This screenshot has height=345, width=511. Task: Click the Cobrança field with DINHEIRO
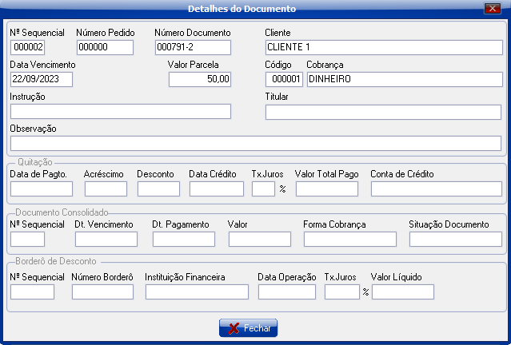tap(404, 79)
